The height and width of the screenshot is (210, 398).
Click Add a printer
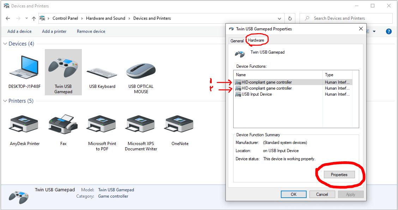(54, 31)
